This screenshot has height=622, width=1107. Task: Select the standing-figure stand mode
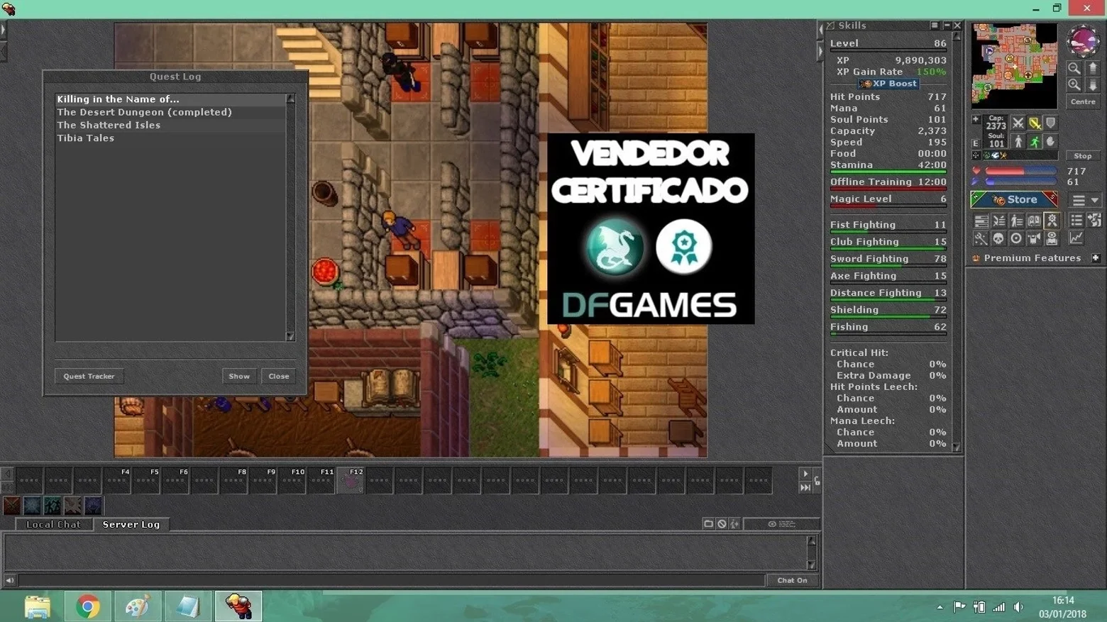point(1018,142)
